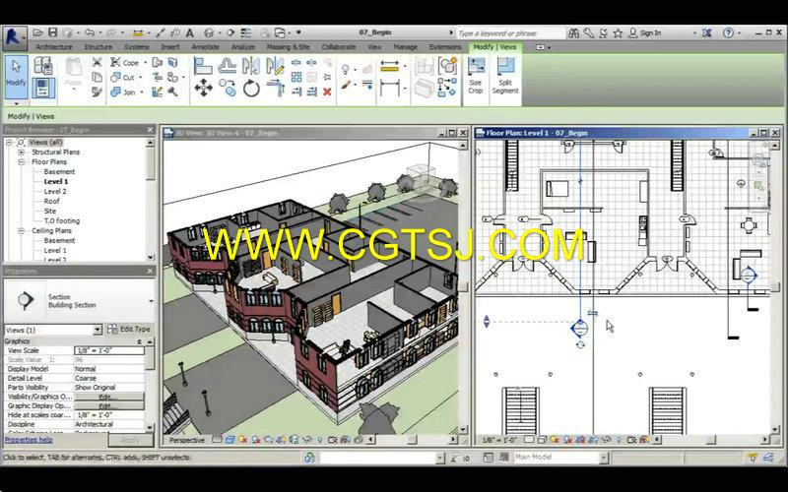Open the Section type selector dropdown
Screen dimensions: 788x492
coord(151,301)
